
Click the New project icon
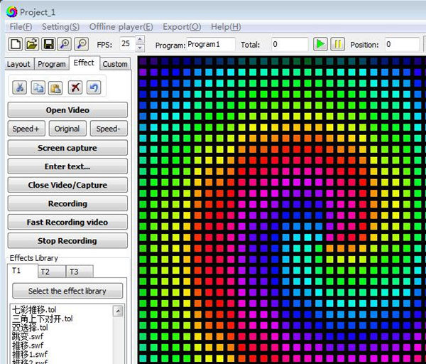tap(15, 44)
